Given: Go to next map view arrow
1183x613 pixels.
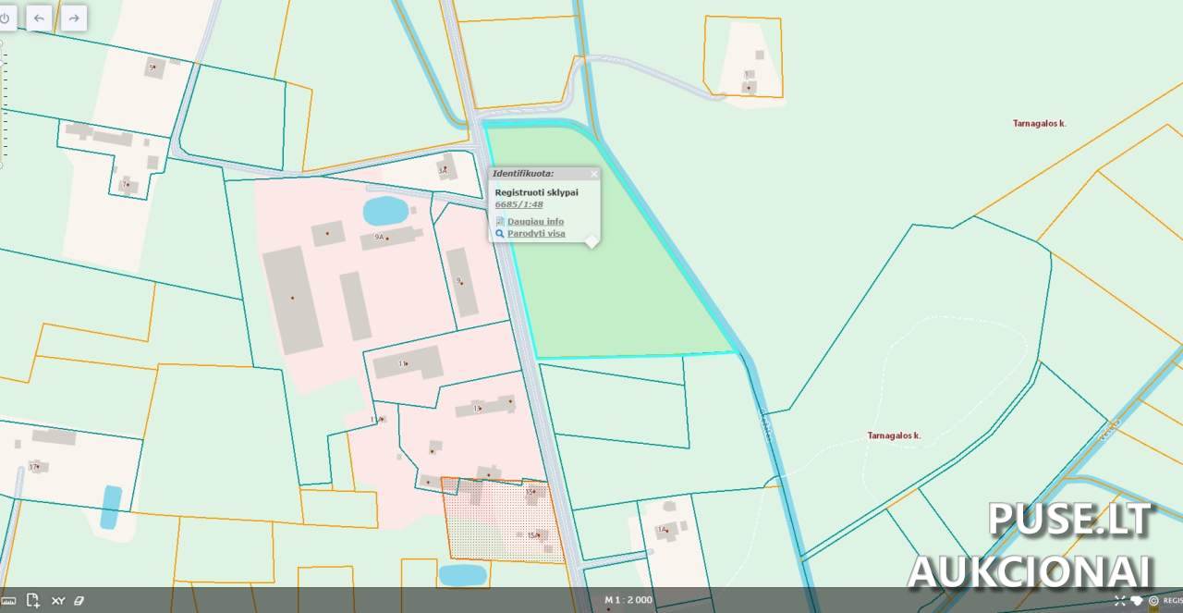Looking at the screenshot, I should 73,18.
